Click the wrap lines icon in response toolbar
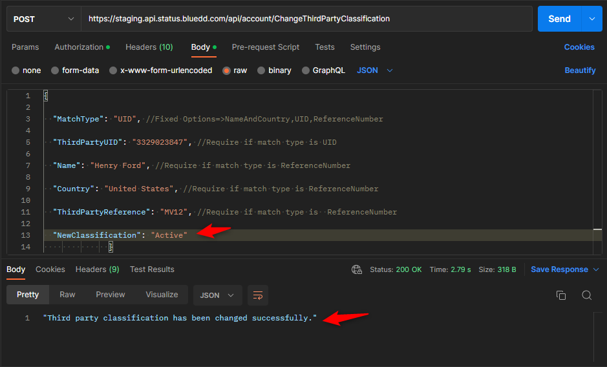 pos(258,295)
